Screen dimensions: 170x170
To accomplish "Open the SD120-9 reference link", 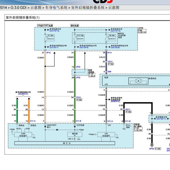I will coord(84,48).
